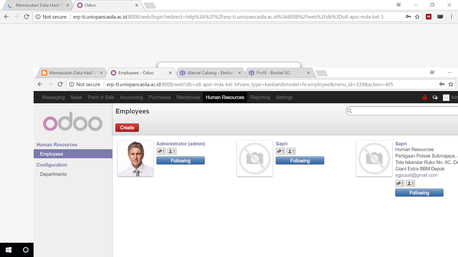Screen dimensions: 458x257
Task: Click the saved-password key icon in outer address bar
Action: point(408,17)
